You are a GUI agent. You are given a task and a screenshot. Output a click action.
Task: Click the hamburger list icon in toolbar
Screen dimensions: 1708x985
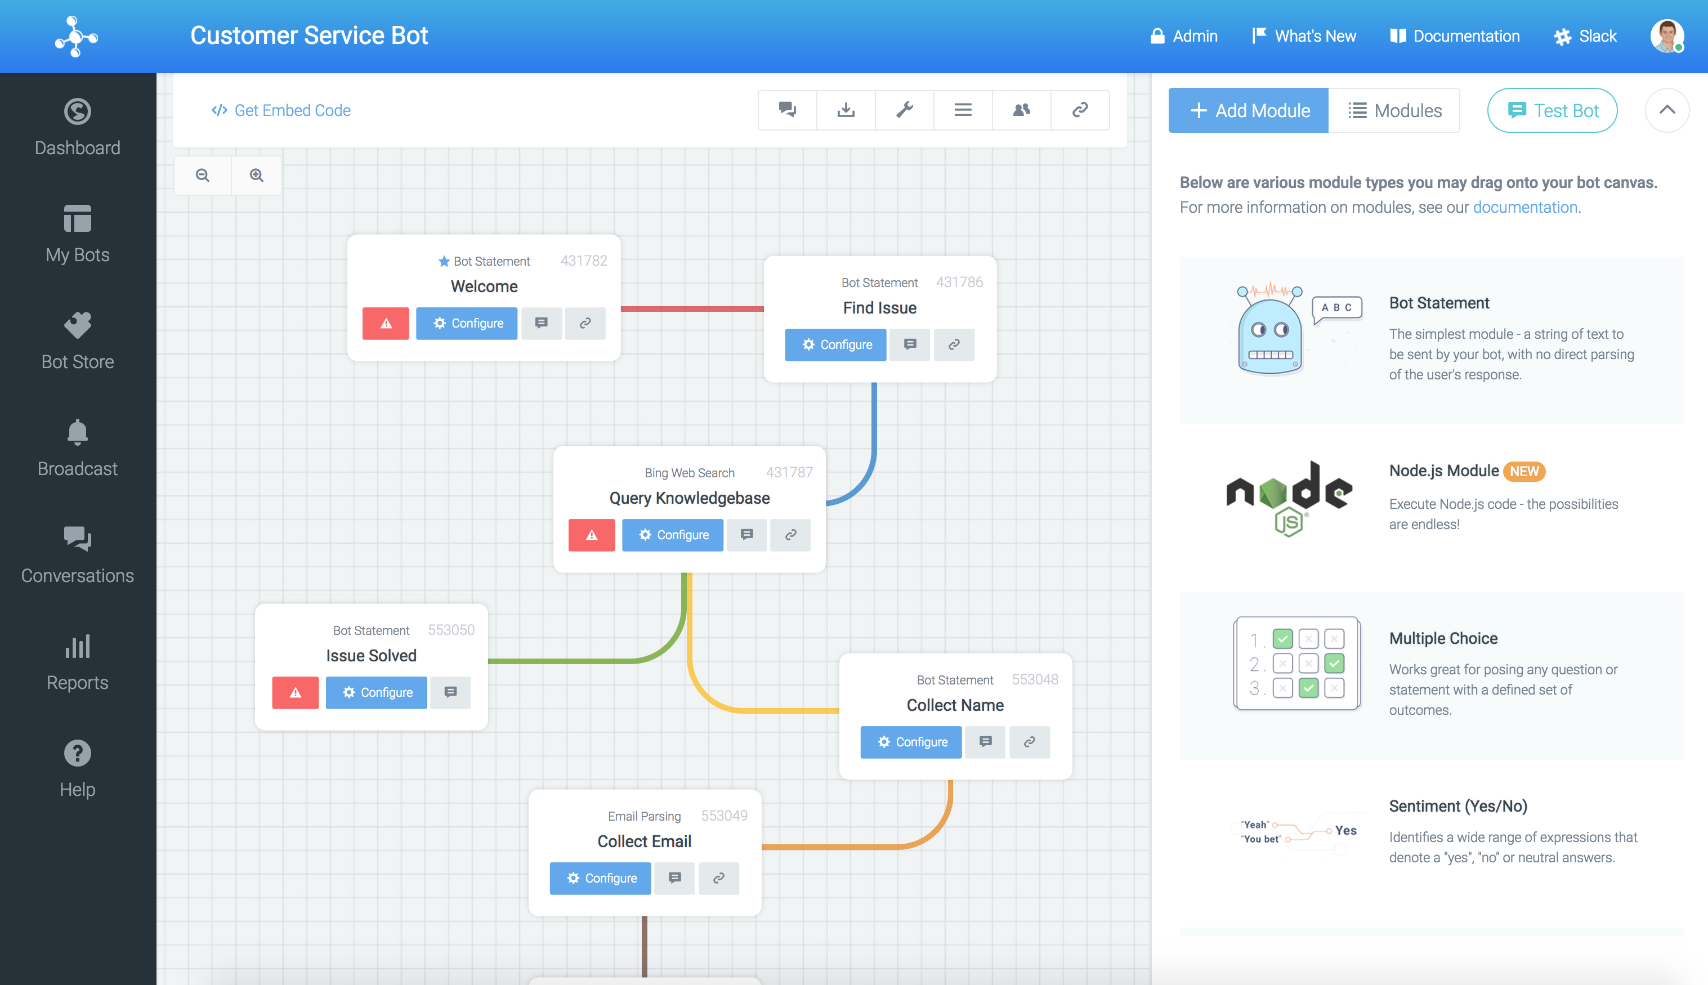coord(963,110)
